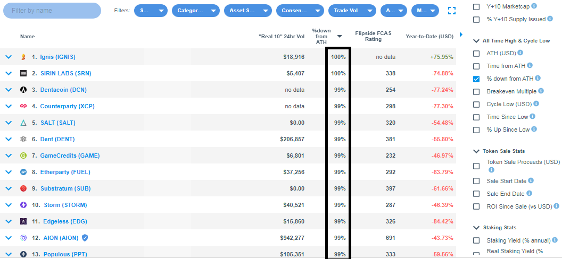Enable the Token Sale Proceeds (USD) checkbox

click(476, 166)
